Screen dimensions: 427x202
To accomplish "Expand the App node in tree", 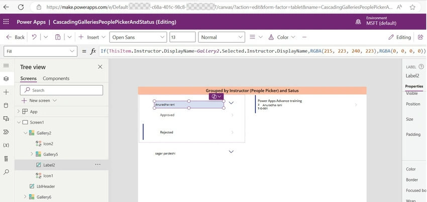I will click(x=19, y=111).
